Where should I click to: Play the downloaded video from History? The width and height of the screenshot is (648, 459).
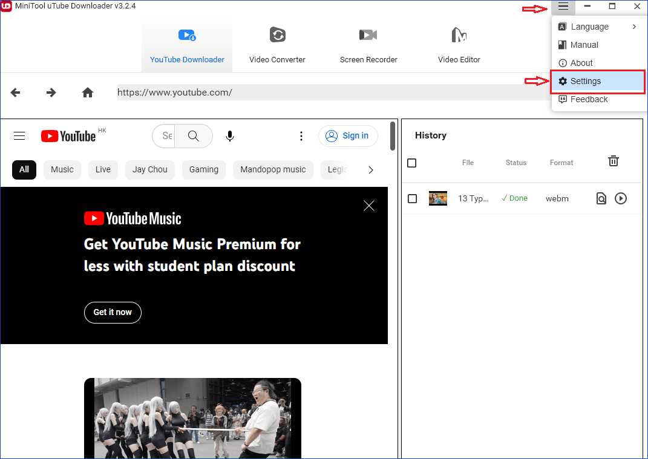[621, 198]
